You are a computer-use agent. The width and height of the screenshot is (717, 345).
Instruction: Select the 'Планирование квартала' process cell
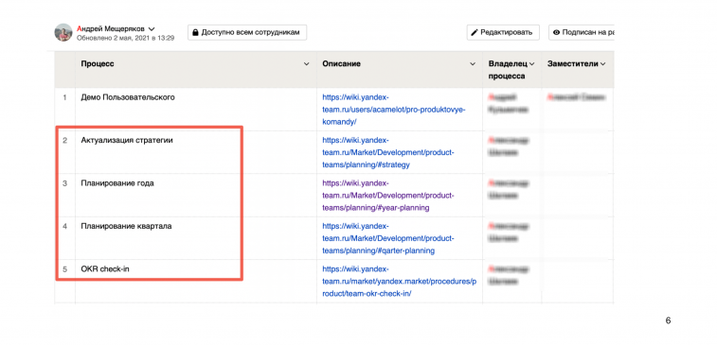(196, 238)
